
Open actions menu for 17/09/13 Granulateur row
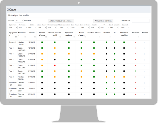click(x=145, y=83)
